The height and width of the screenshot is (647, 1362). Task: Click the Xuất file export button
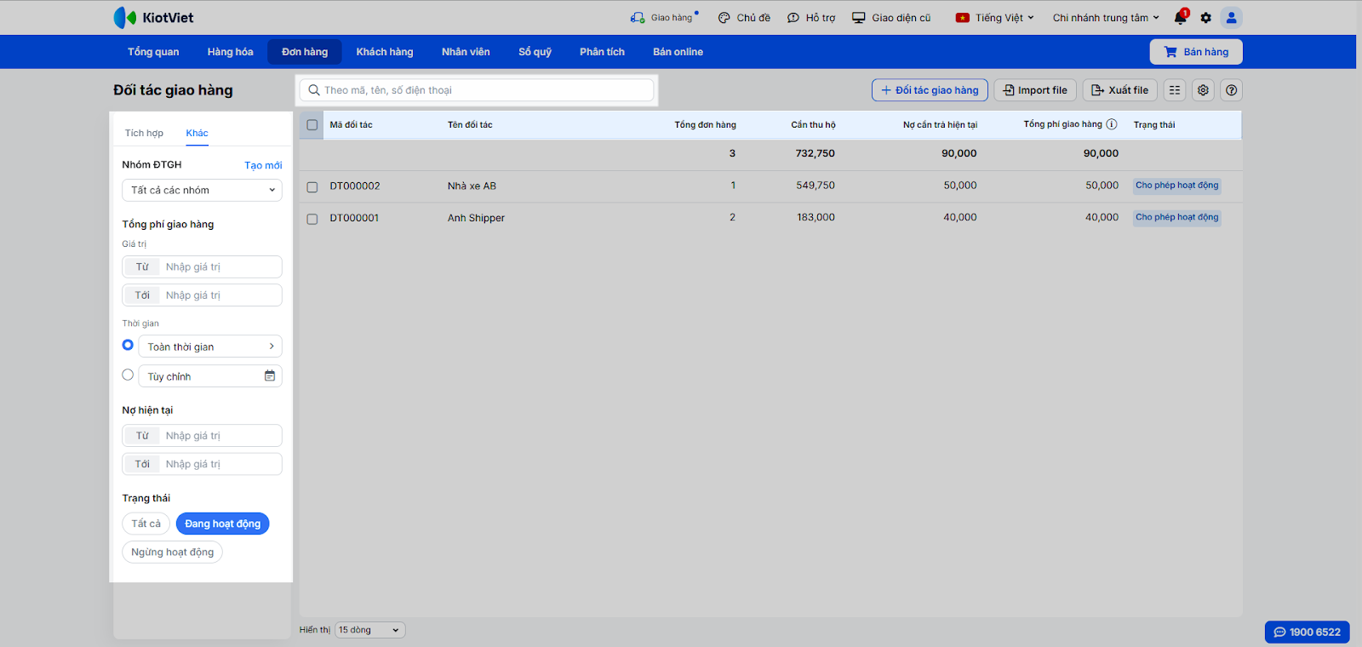[x=1120, y=90]
